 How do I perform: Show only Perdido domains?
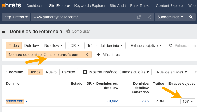click(x=69, y=72)
